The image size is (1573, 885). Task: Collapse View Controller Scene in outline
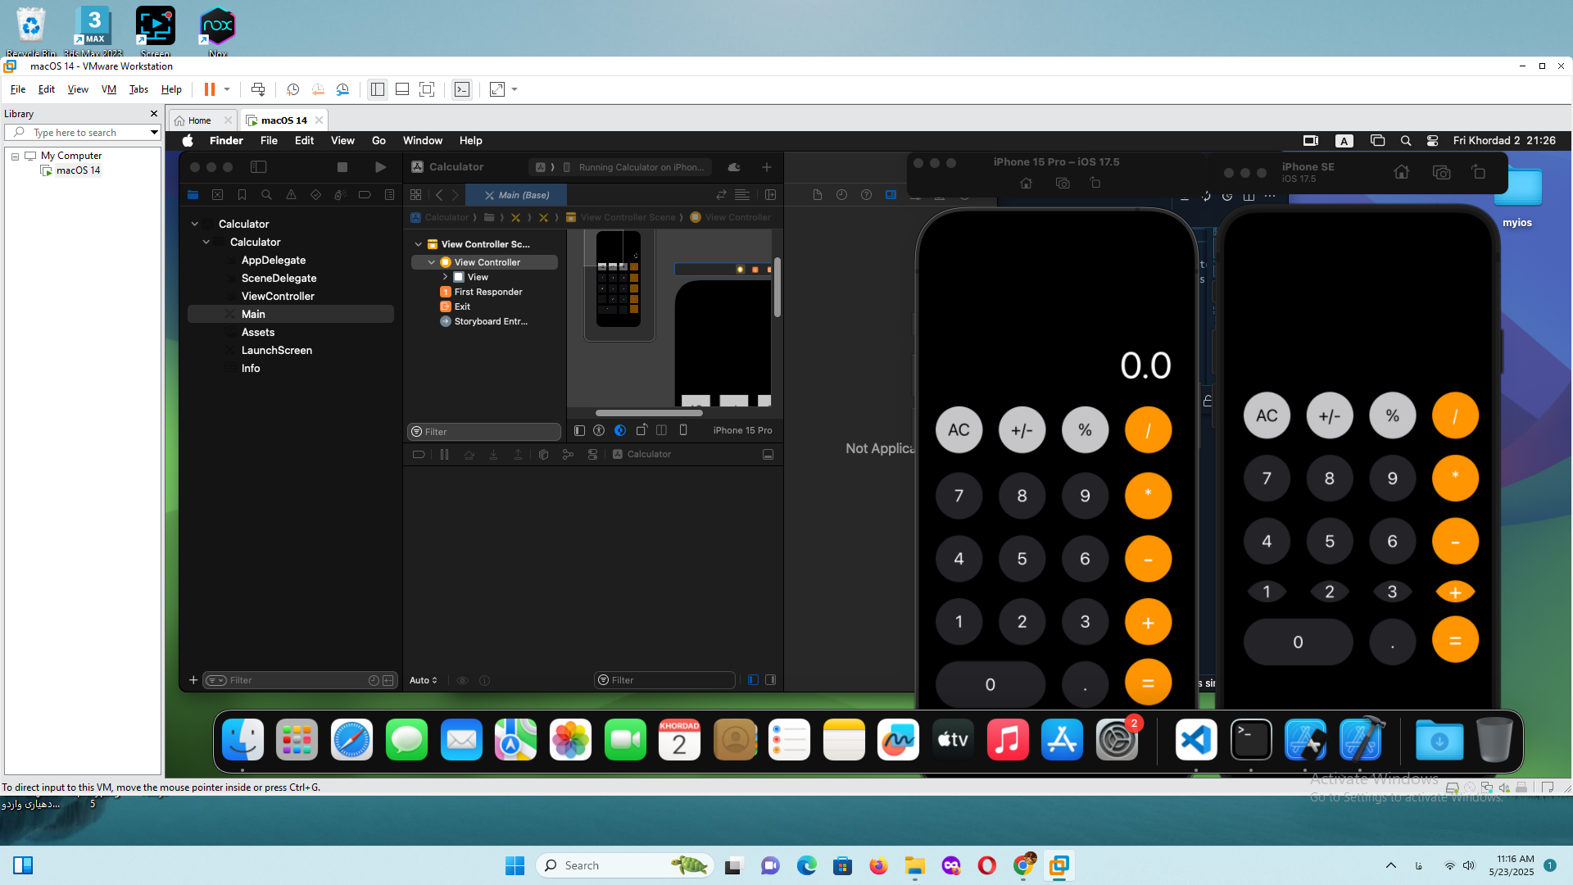(419, 244)
